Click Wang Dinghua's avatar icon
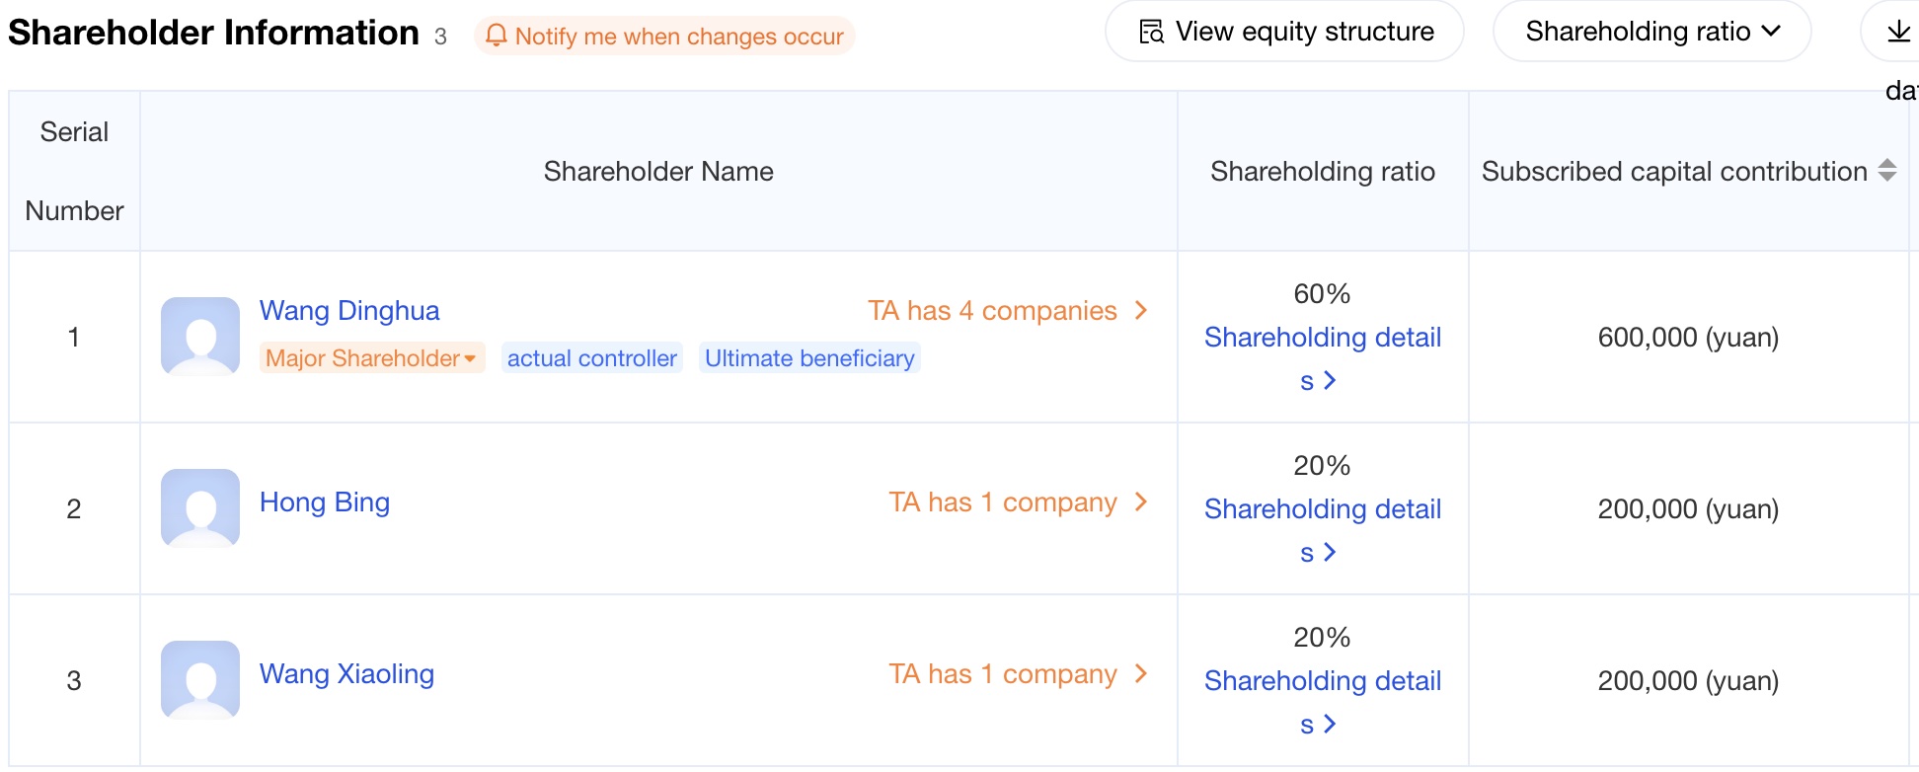 [x=199, y=337]
